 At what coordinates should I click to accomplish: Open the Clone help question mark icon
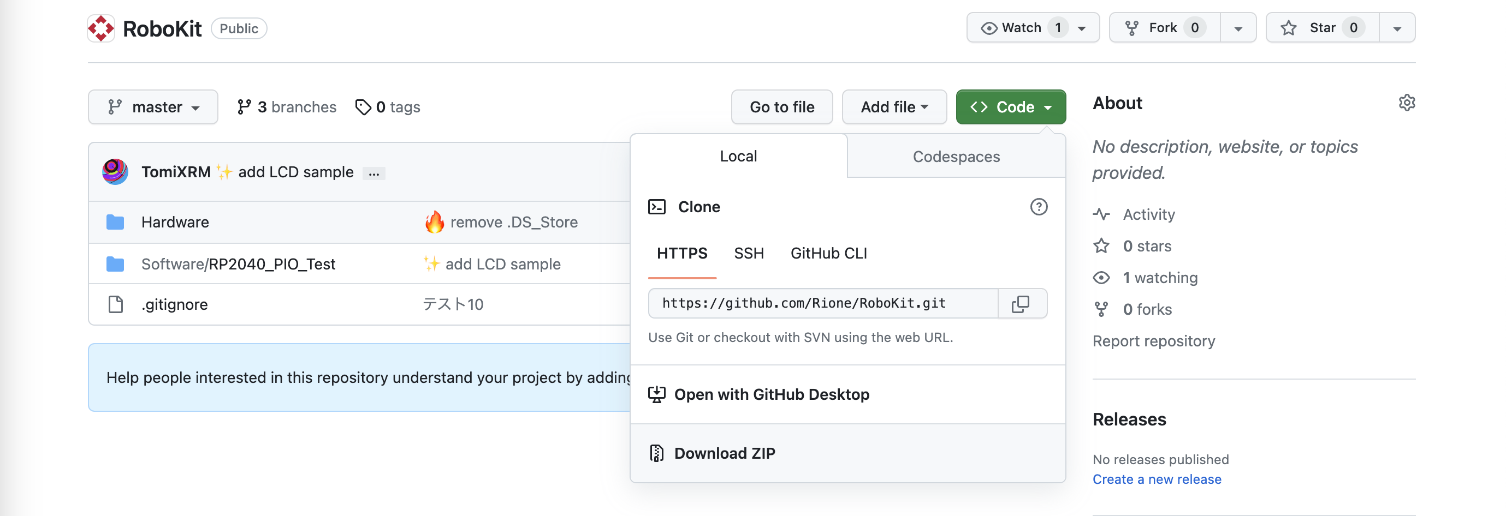(x=1039, y=207)
